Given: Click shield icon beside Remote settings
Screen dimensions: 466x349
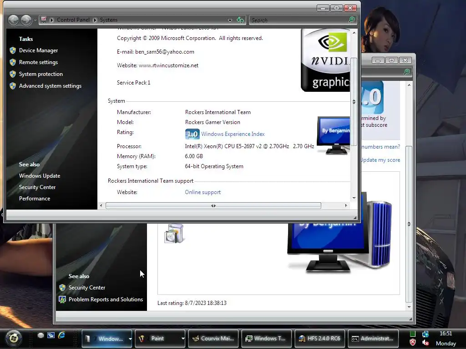Looking at the screenshot, I should [12, 62].
